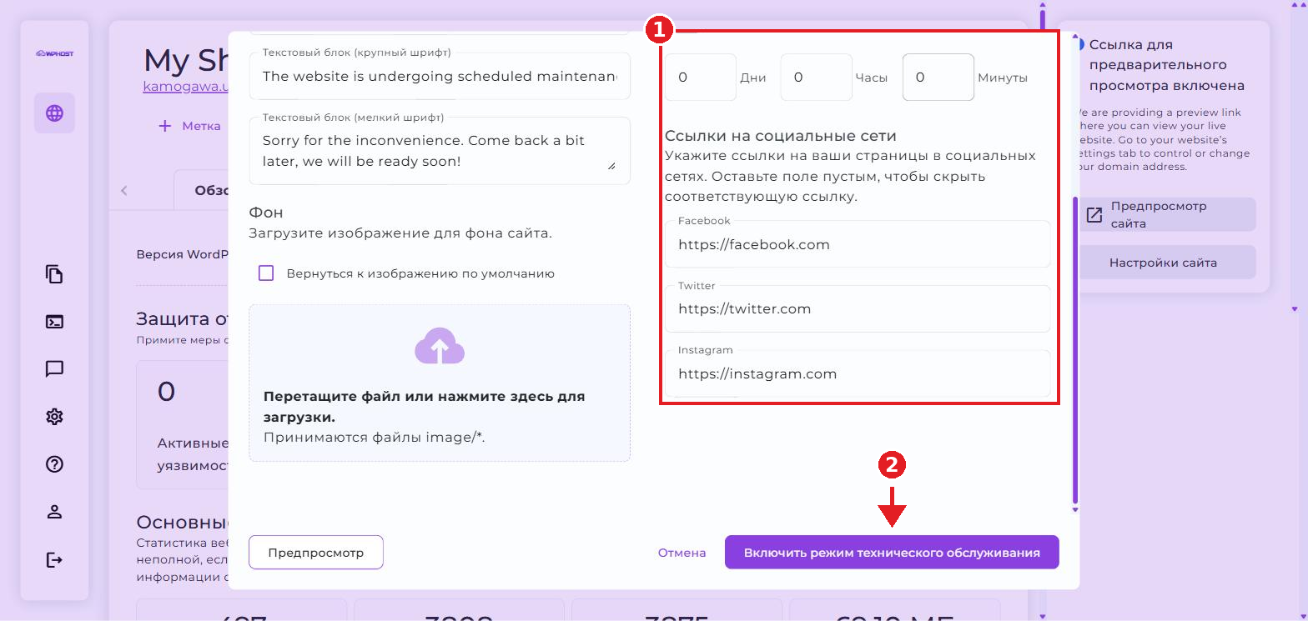
Task: Click the Предпросмотр button
Action: coord(316,553)
